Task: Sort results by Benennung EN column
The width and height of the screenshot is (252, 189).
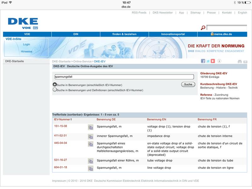Action: click(x=157, y=120)
